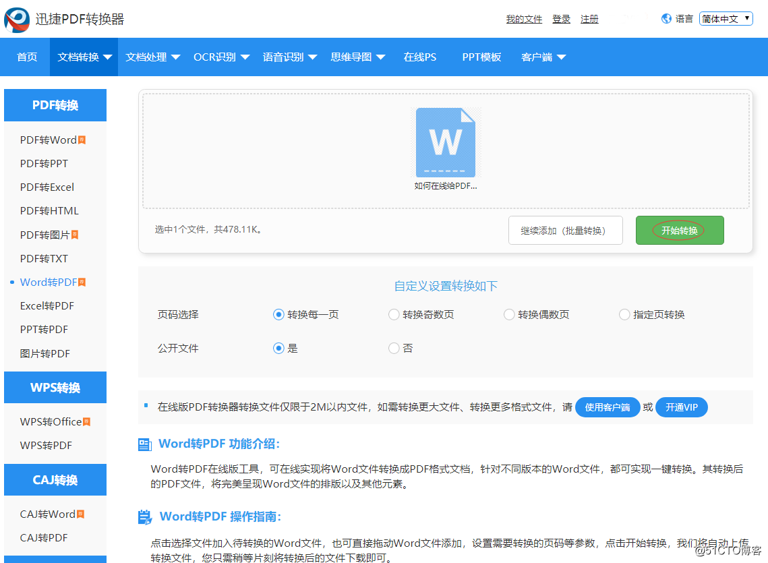Click the 自定义设置转换如下 heading

click(446, 286)
